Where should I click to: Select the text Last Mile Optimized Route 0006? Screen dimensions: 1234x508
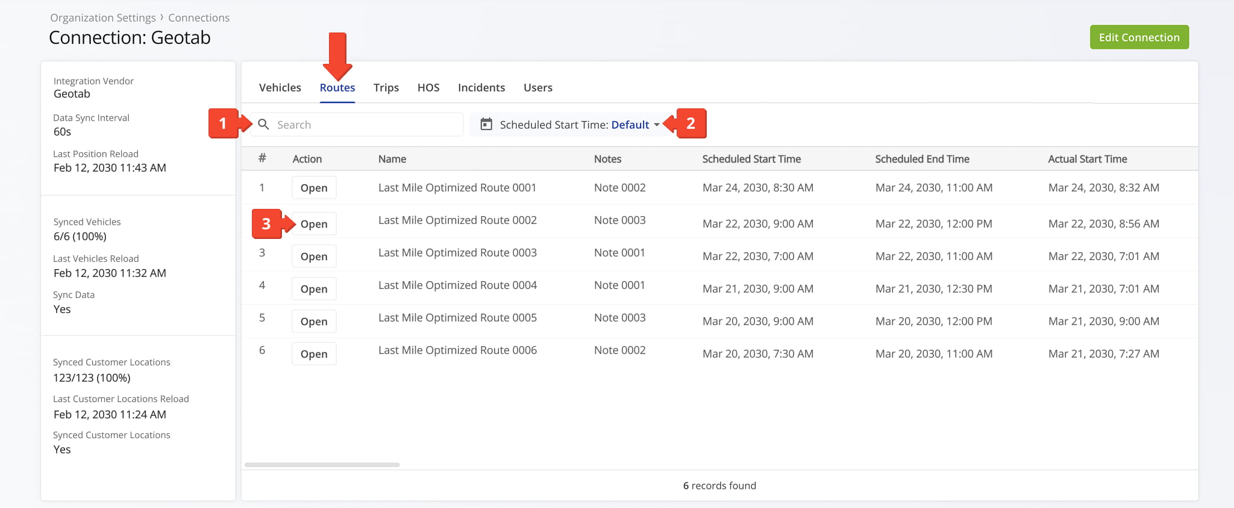pyautogui.click(x=457, y=350)
